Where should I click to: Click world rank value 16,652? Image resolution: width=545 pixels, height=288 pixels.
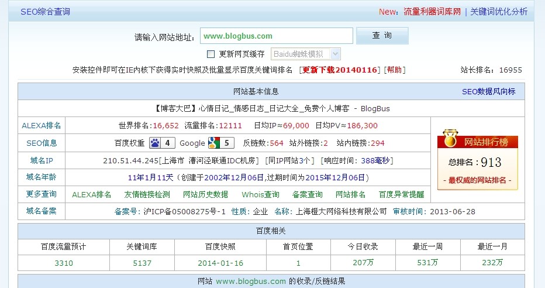[x=166, y=126]
